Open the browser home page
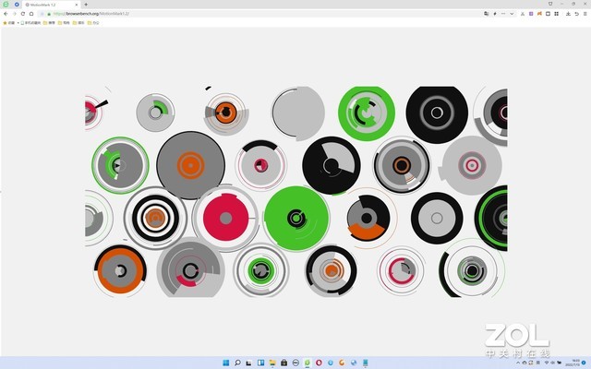591x369 pixels. (x=31, y=14)
